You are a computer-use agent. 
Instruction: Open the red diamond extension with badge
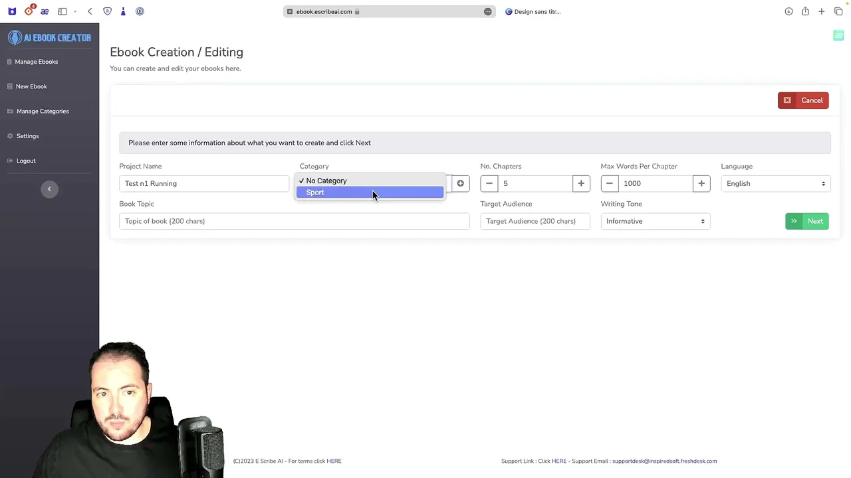29,11
